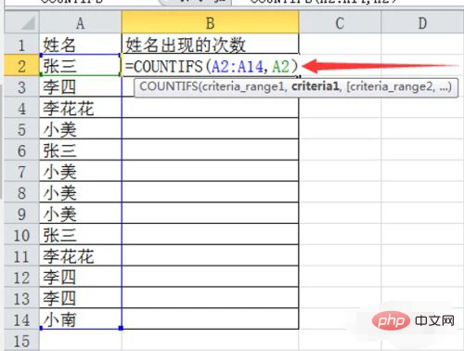464x351 pixels.
Task: Select the row 10 header
Action: tap(21, 235)
